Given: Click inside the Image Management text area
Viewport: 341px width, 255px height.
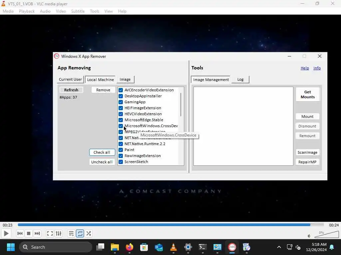Looking at the screenshot, I should point(243,126).
